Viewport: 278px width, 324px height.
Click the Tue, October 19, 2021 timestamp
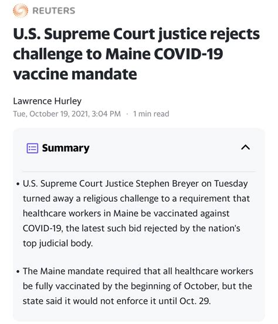(x=67, y=114)
